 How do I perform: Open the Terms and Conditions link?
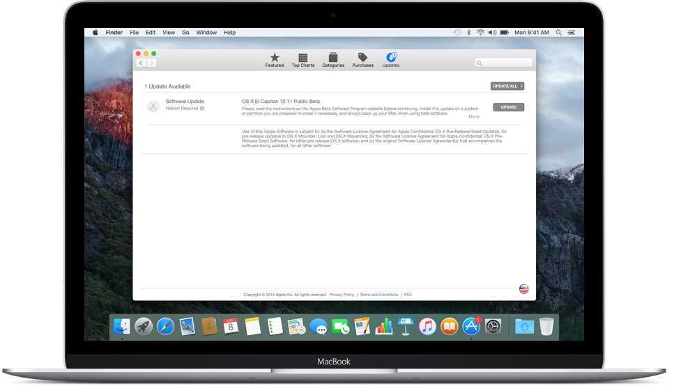pyautogui.click(x=378, y=295)
